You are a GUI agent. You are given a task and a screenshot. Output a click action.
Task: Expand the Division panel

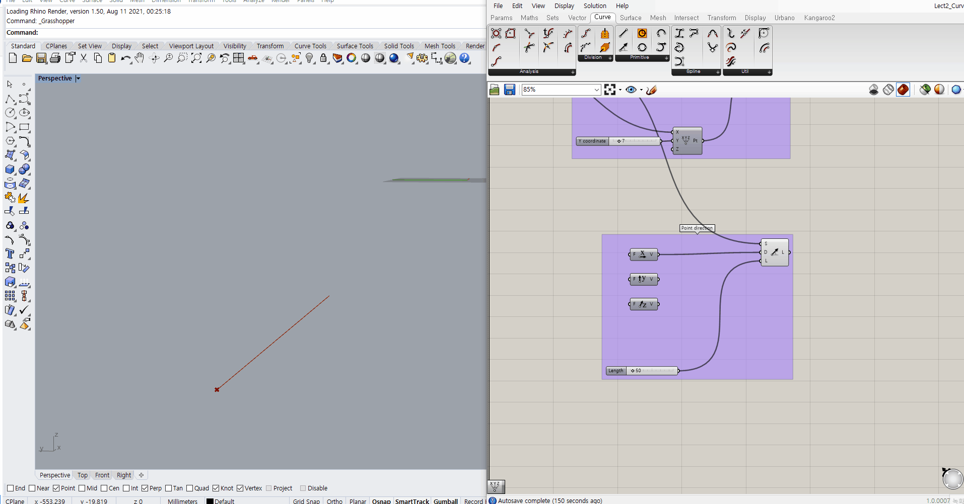click(x=610, y=58)
